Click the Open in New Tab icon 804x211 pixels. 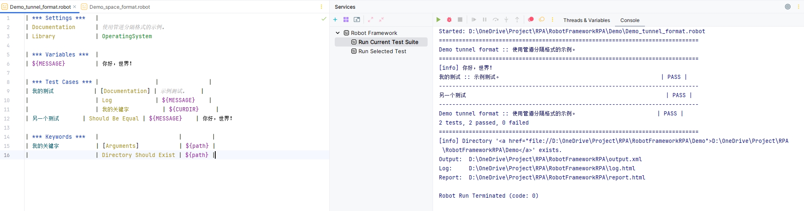point(357,20)
